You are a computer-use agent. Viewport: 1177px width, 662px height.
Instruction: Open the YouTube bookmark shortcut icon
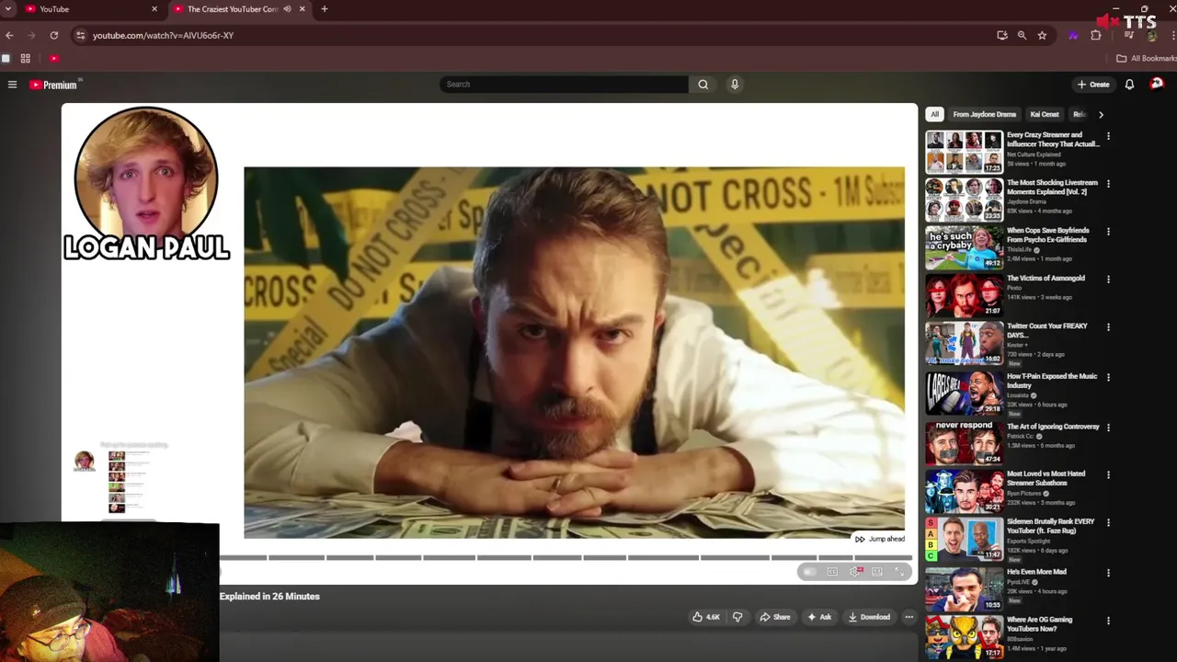pyautogui.click(x=54, y=58)
